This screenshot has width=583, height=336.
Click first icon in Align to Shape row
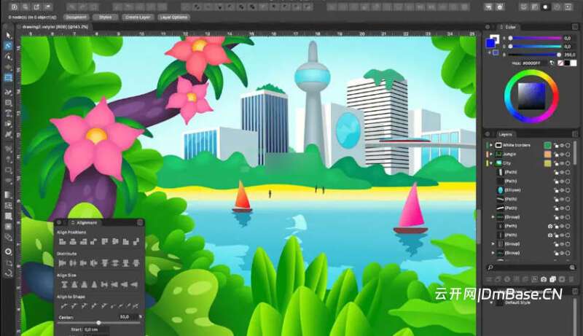click(x=64, y=306)
